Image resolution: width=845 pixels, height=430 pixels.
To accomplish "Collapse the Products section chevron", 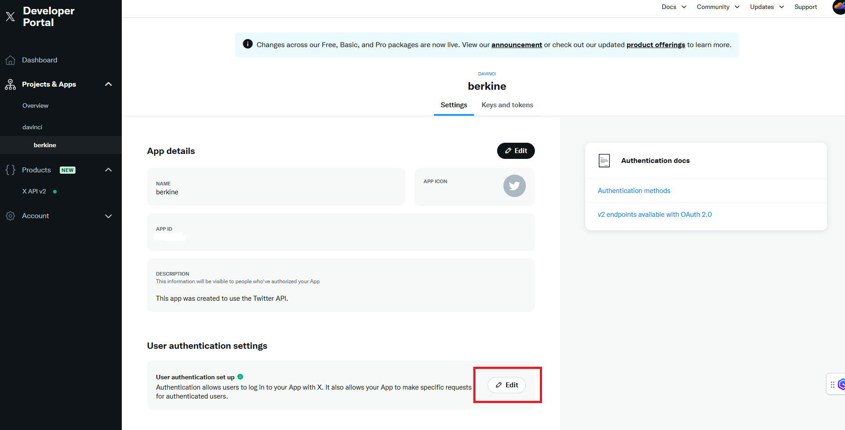I will [108, 170].
